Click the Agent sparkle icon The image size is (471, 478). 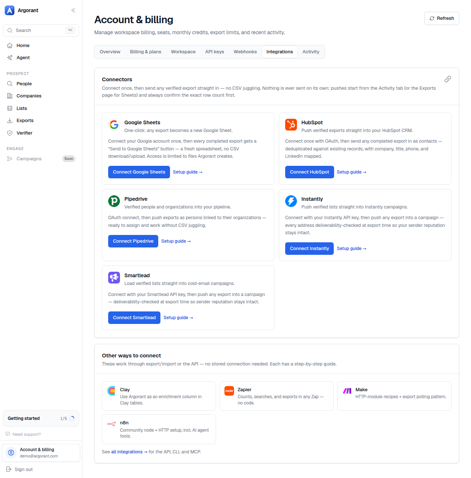10,58
